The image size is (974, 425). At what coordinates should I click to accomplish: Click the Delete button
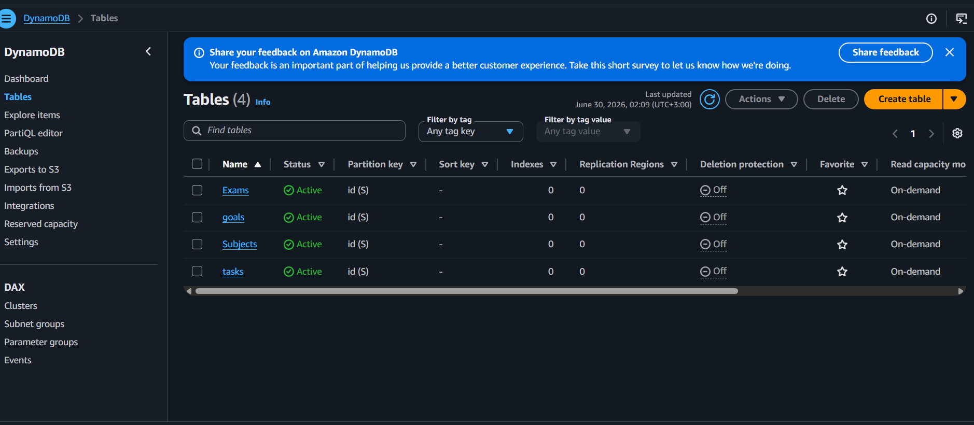point(831,99)
